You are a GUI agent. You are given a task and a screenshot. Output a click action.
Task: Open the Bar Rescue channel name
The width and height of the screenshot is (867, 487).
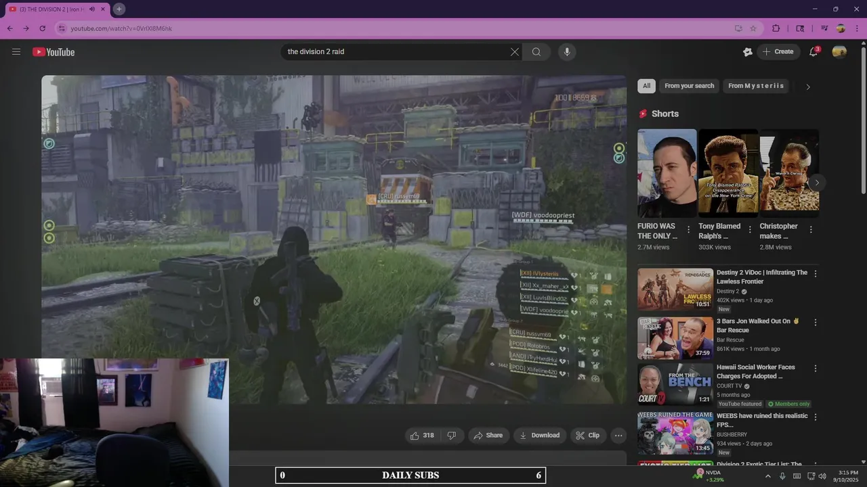(730, 340)
